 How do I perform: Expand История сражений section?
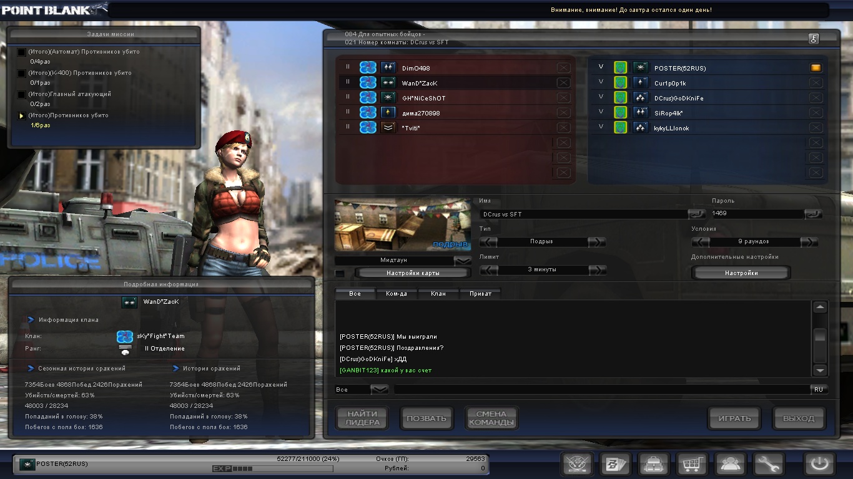point(176,369)
